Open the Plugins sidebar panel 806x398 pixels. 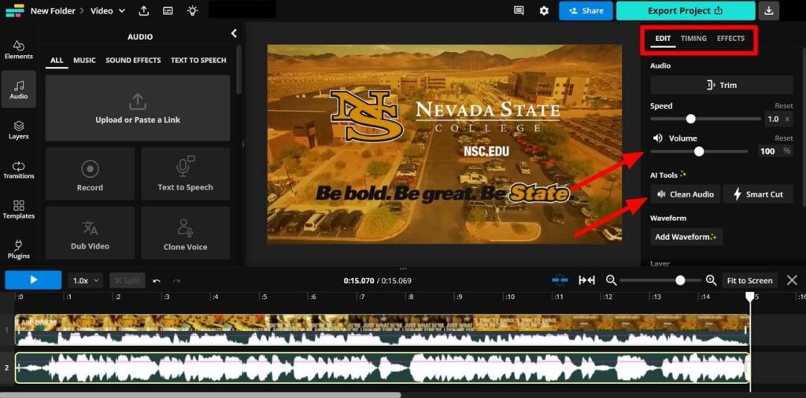19,249
